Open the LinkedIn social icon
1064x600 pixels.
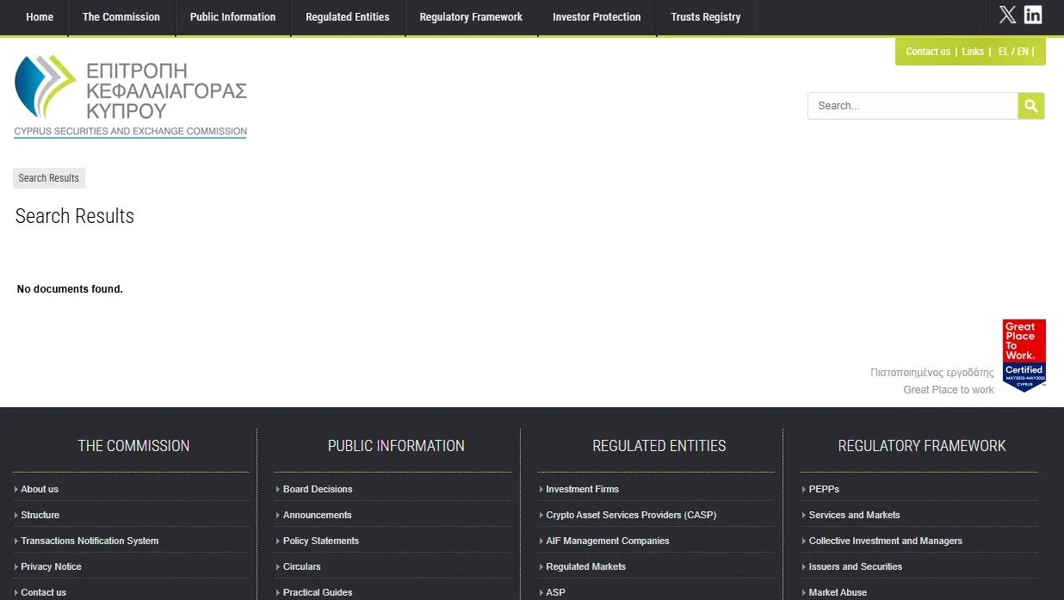[1033, 15]
